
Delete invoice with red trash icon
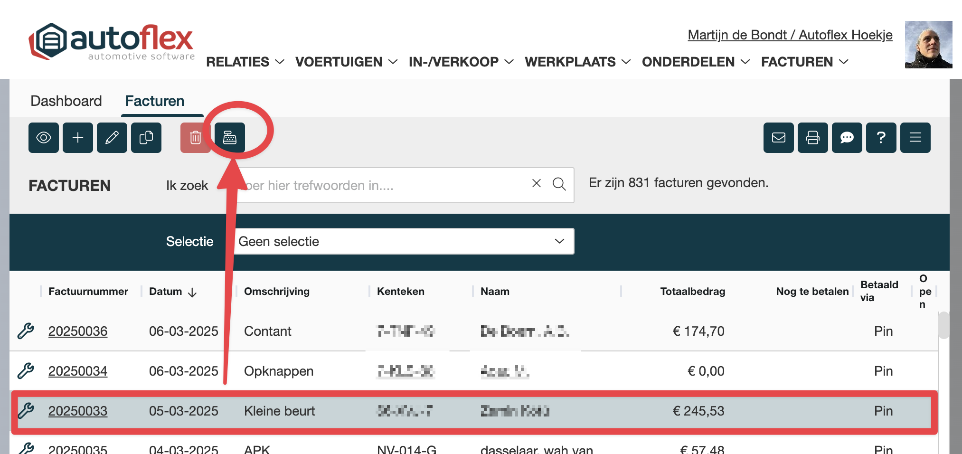click(195, 138)
